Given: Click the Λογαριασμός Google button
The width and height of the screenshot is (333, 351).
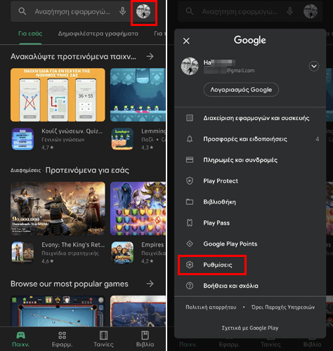Looking at the screenshot, I should click(241, 90).
